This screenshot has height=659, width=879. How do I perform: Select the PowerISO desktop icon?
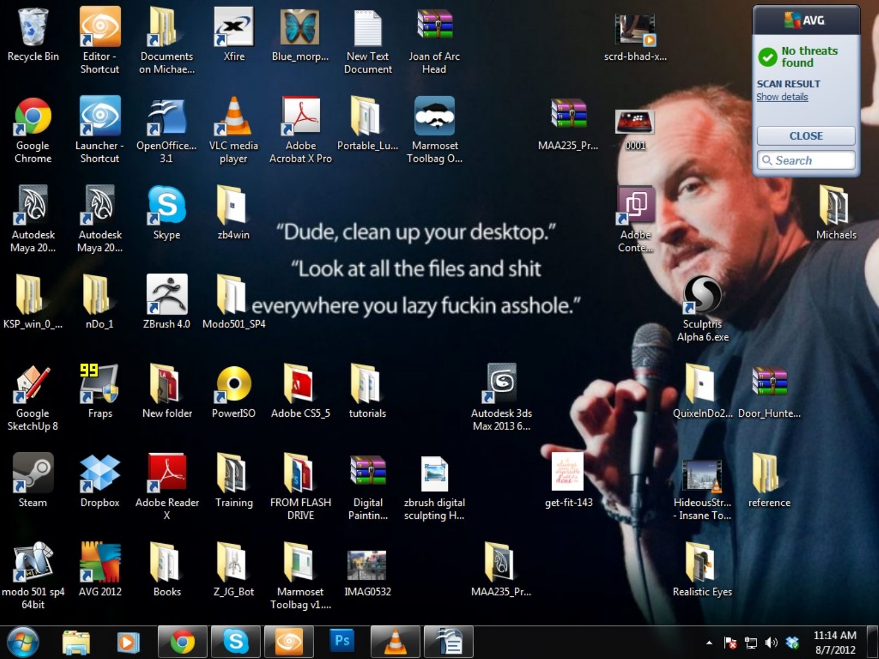pos(233,384)
